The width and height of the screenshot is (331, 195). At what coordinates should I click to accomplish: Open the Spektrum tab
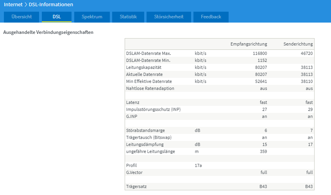pyautogui.click(x=92, y=17)
